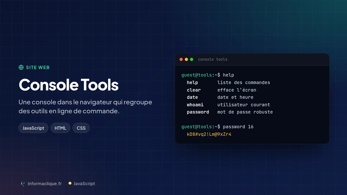Viewport: 347px width, 195px height.
Task: Click the help command row in list
Action: click(228, 83)
